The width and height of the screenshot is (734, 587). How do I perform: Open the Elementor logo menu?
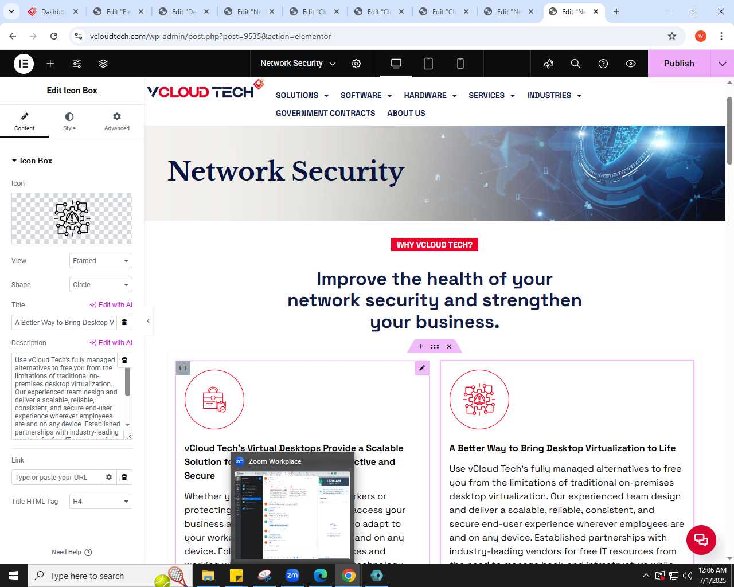(24, 64)
